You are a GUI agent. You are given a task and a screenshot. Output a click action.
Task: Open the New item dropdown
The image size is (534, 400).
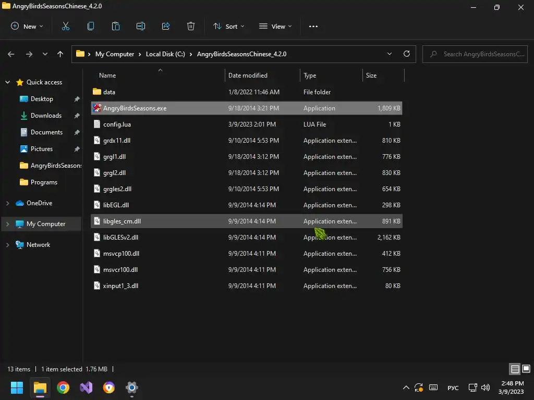(27, 26)
